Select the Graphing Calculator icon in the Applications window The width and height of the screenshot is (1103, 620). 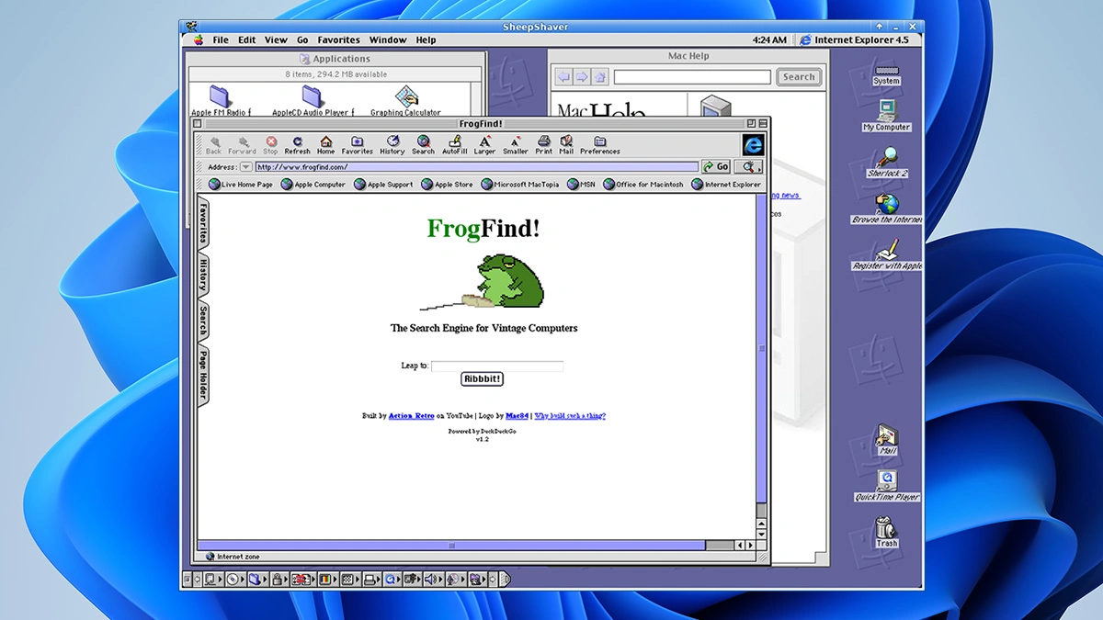pos(405,100)
